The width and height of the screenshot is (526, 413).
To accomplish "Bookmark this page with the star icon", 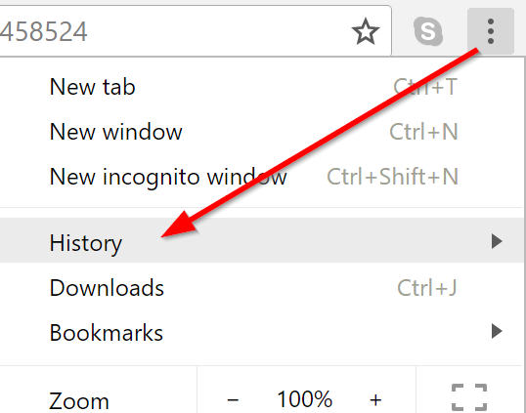I will (x=366, y=31).
